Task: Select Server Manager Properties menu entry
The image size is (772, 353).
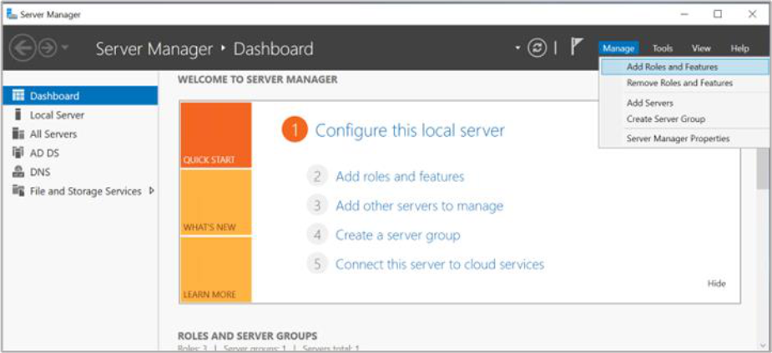Action: tap(678, 139)
